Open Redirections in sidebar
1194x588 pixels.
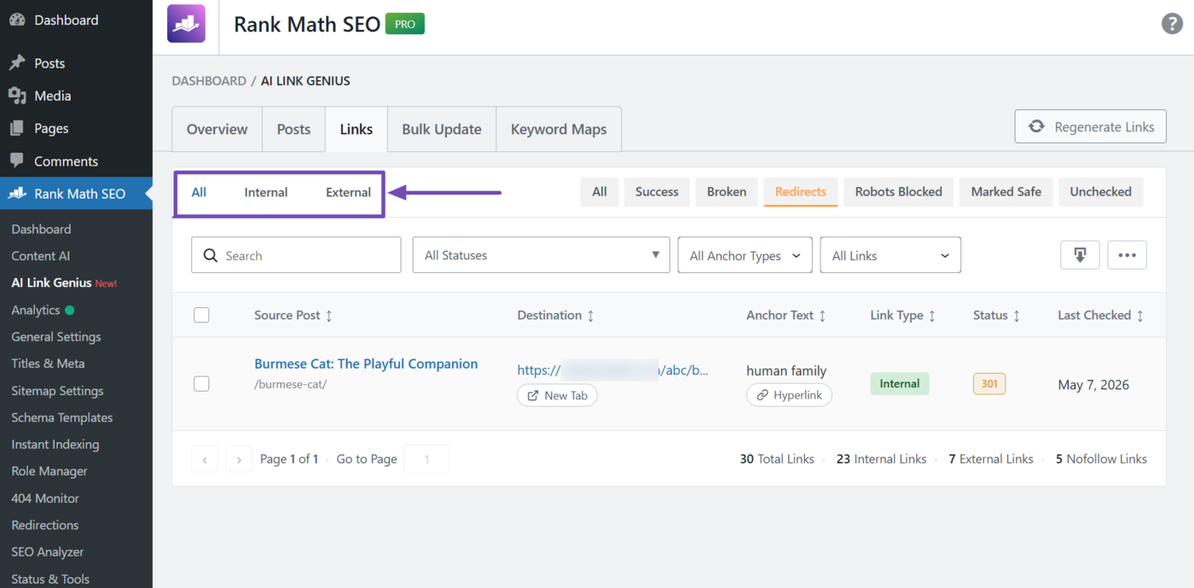pos(44,525)
